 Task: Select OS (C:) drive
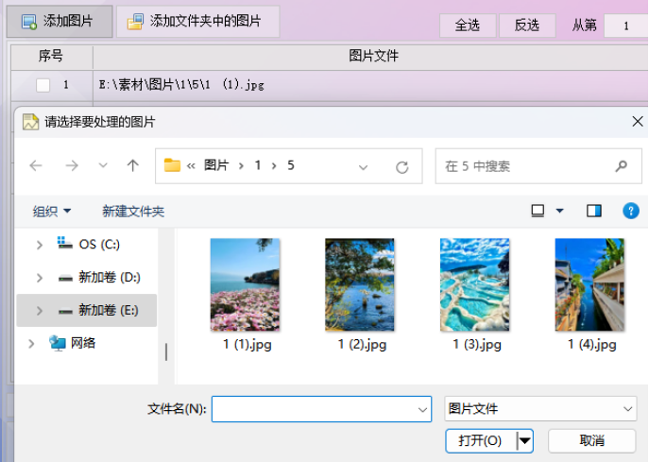click(x=88, y=245)
